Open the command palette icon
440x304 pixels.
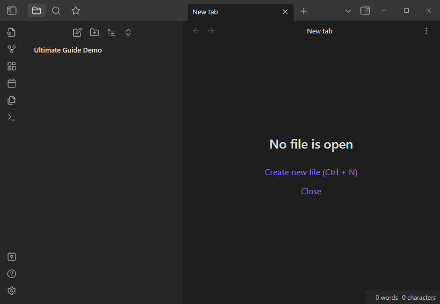click(x=12, y=117)
